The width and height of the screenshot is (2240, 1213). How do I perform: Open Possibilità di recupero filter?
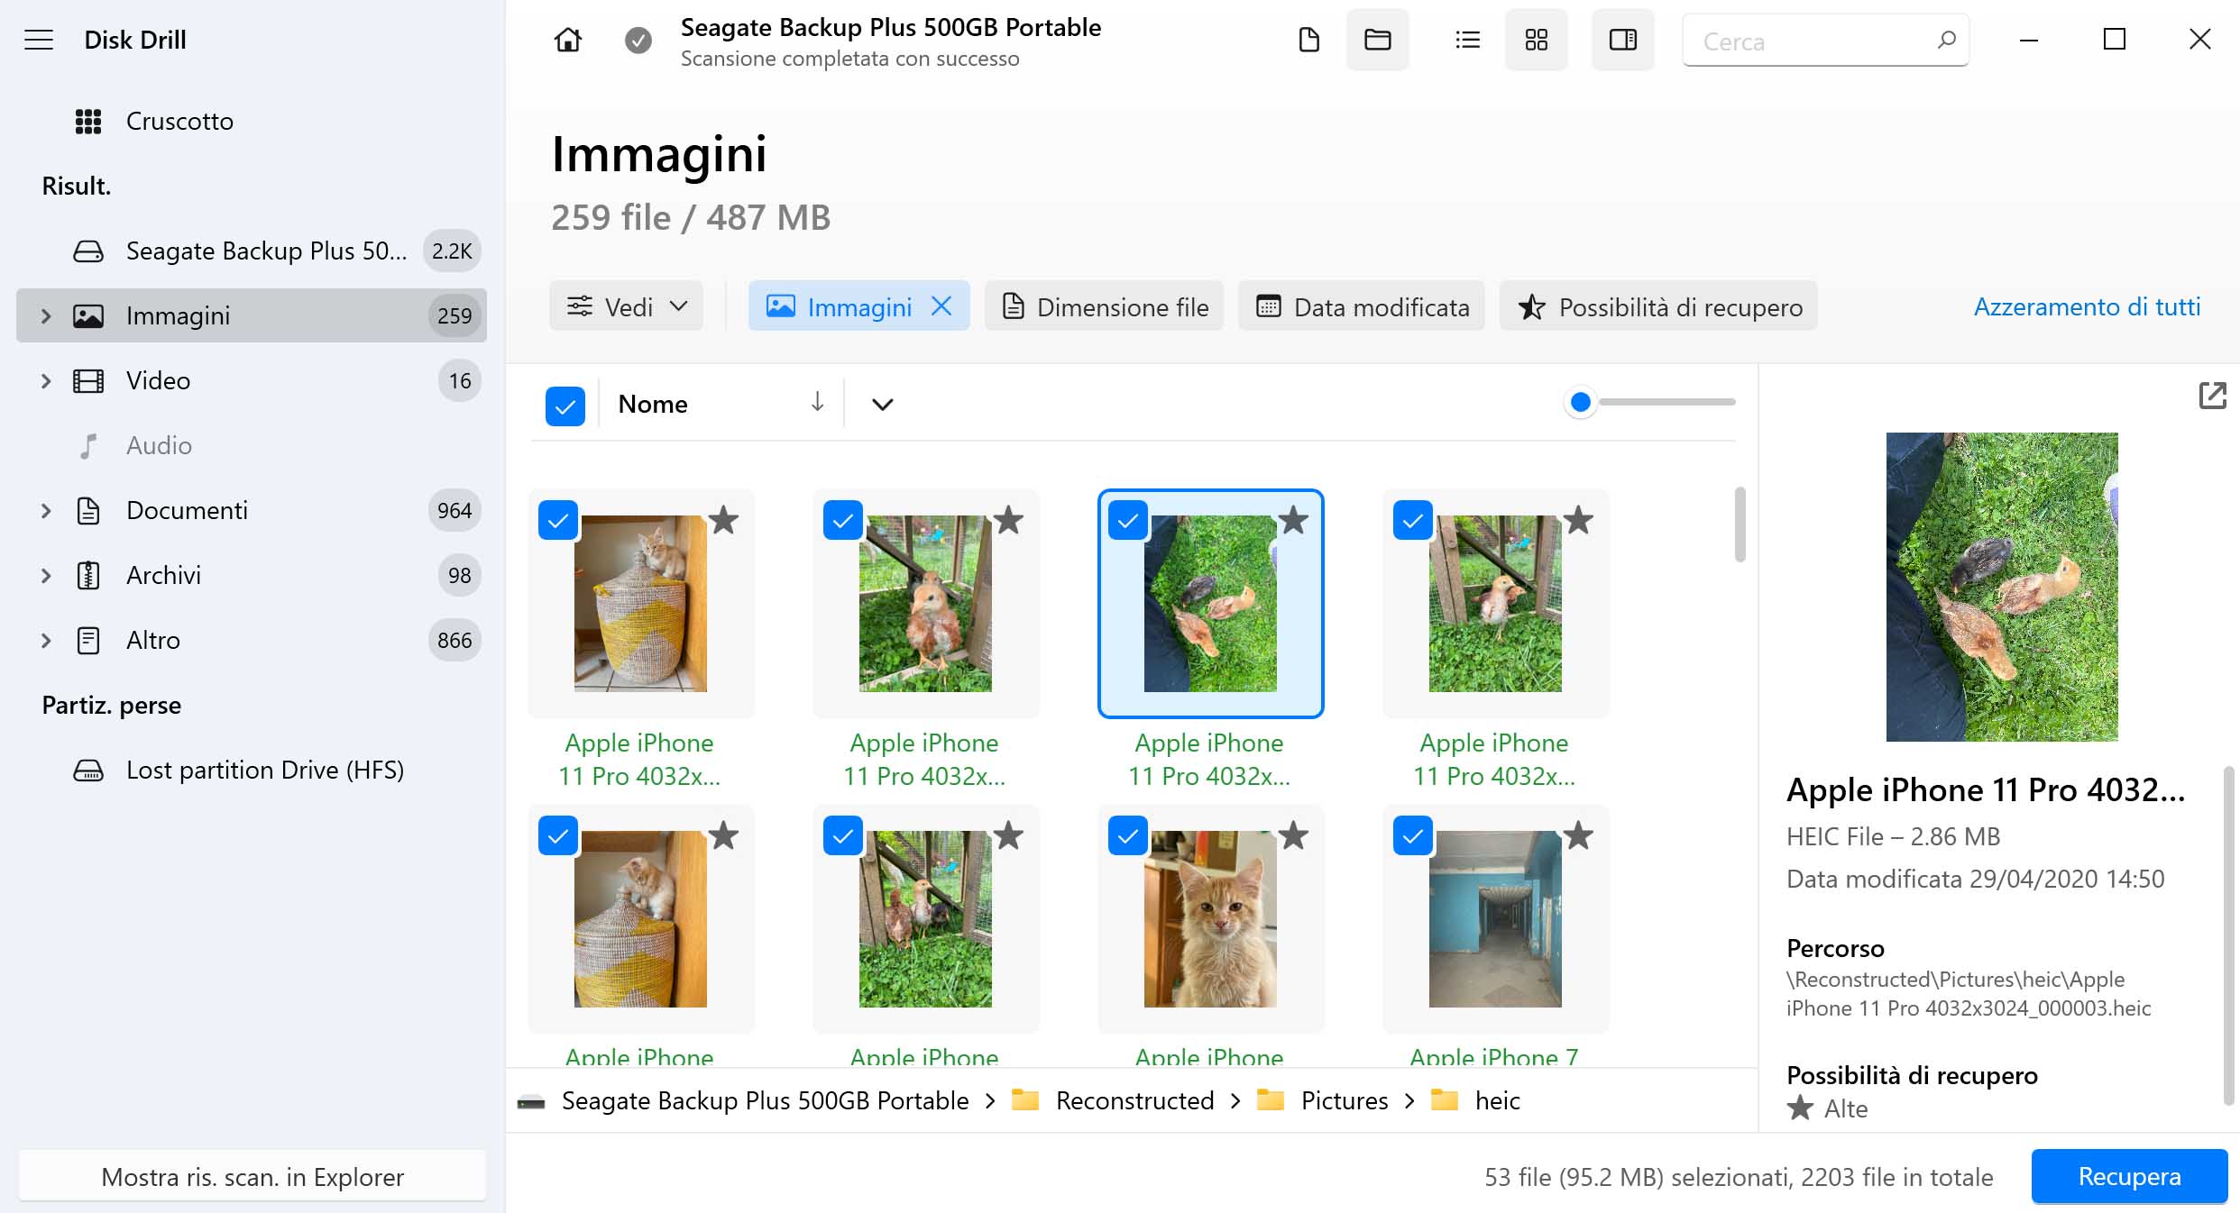pos(1658,306)
